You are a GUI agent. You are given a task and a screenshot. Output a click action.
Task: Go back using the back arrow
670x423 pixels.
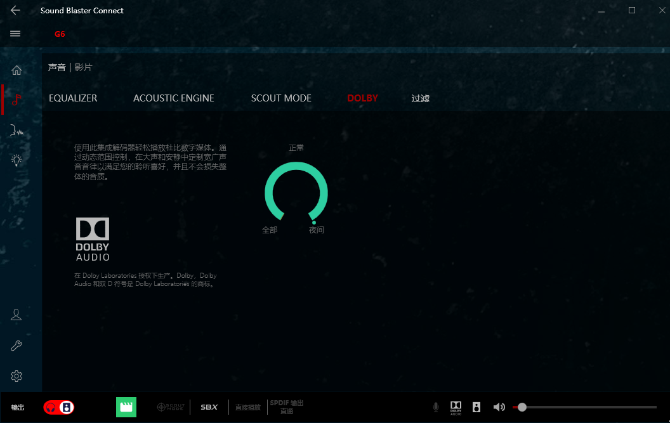pos(15,10)
